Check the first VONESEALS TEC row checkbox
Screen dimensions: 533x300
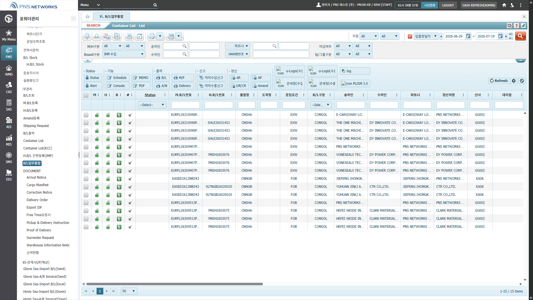click(x=86, y=155)
